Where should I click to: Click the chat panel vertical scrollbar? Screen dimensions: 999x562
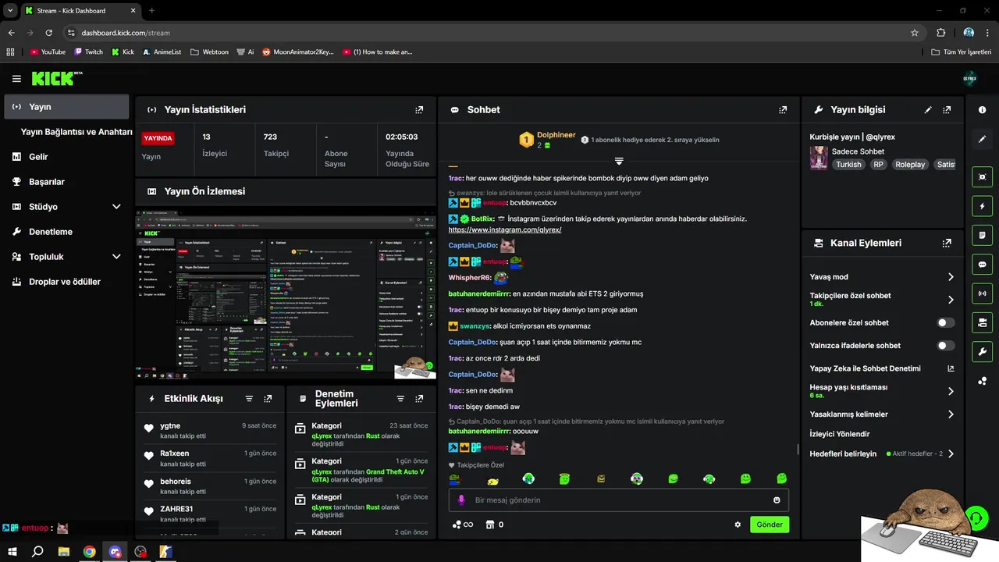click(x=797, y=450)
